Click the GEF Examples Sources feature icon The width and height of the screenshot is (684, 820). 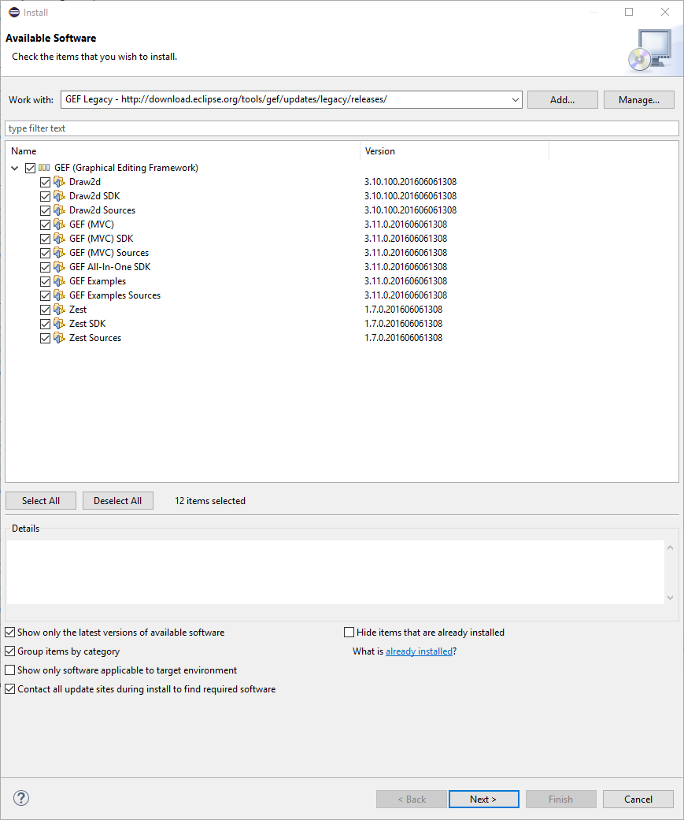pyautogui.click(x=60, y=295)
